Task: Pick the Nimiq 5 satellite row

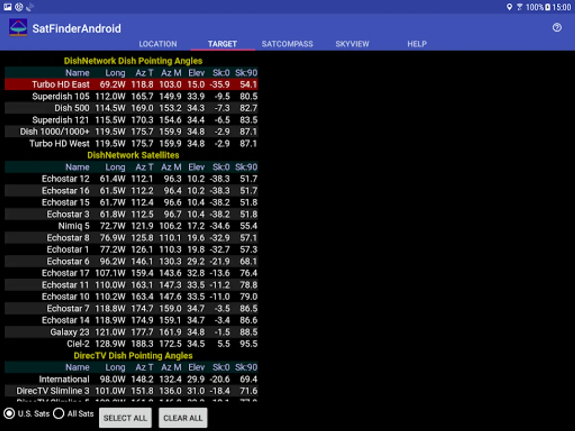Action: 131,226
